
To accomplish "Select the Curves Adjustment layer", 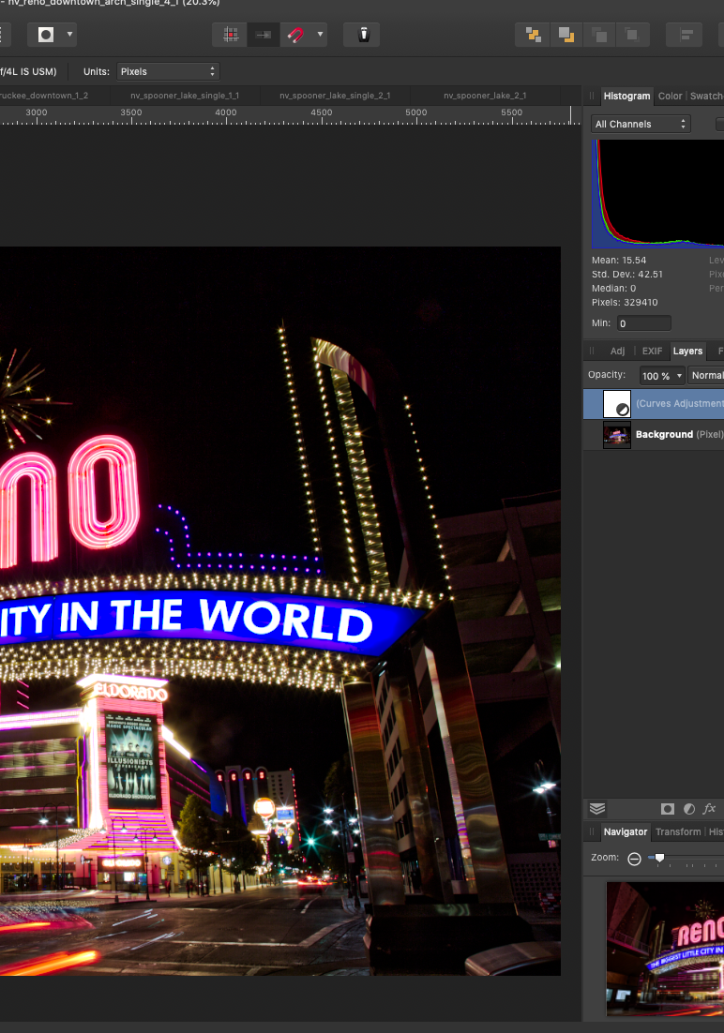I will [654, 404].
